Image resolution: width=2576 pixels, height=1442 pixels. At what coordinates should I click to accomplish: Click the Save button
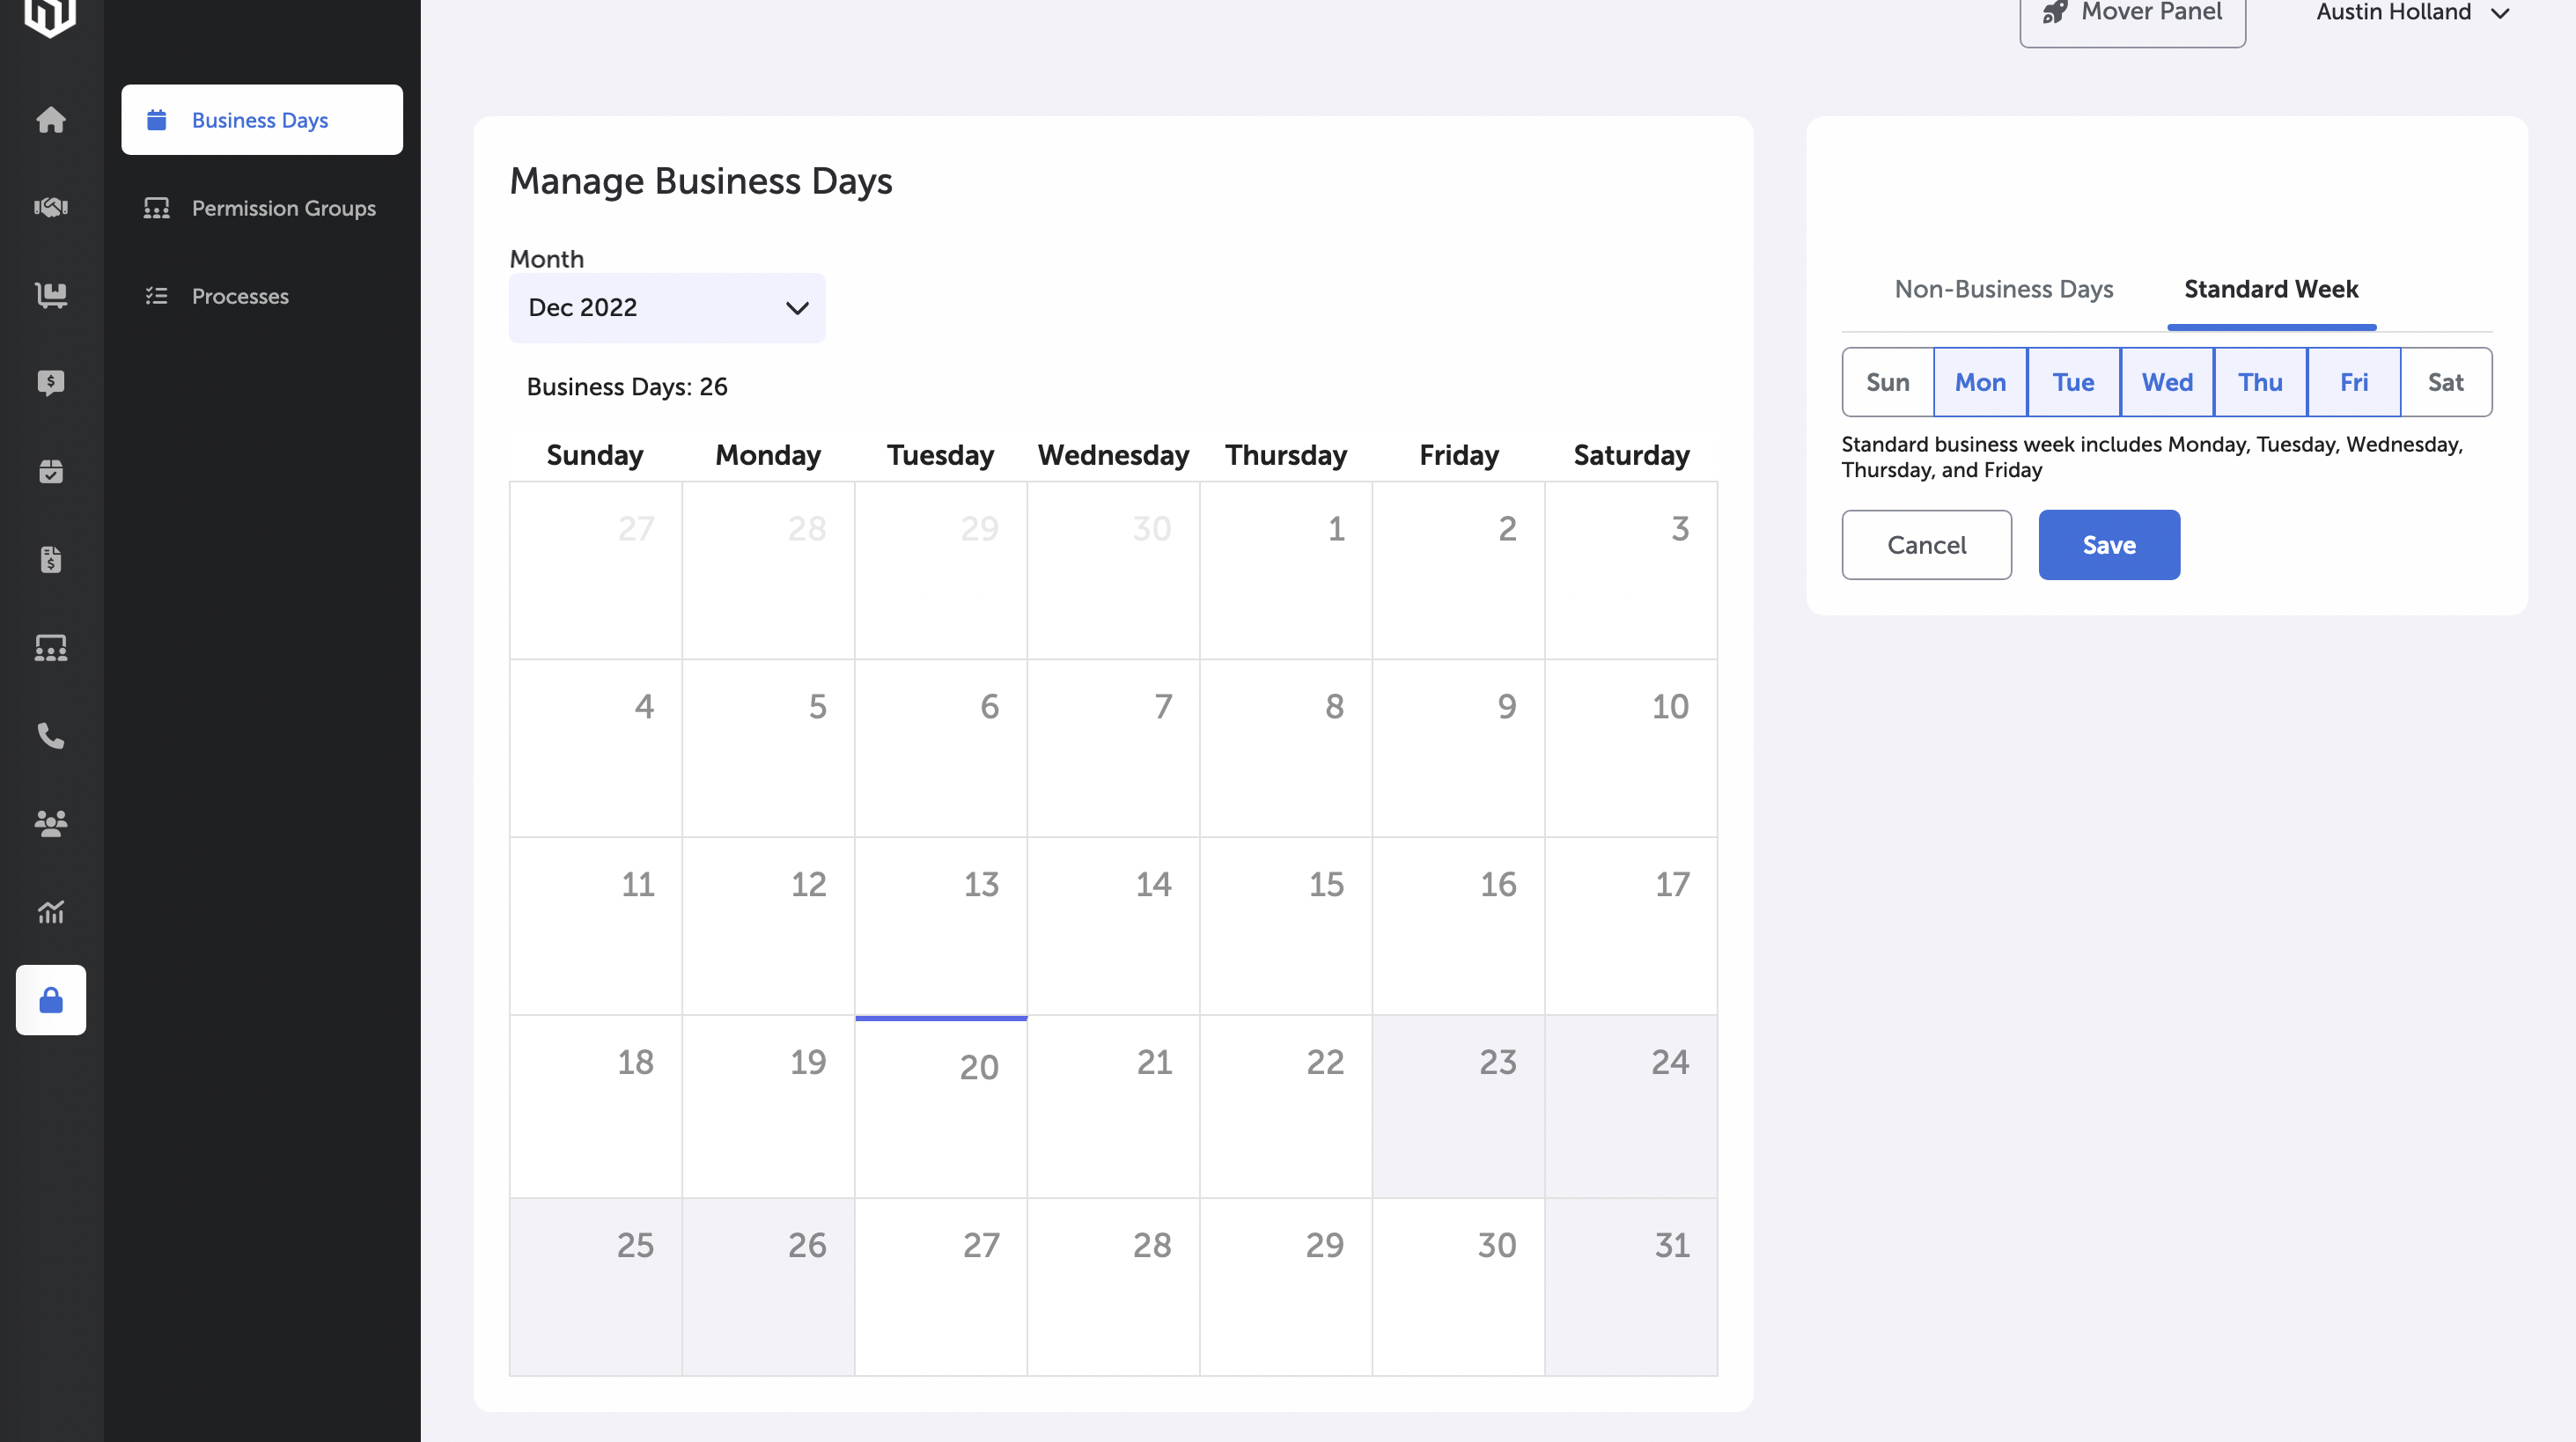(x=2109, y=545)
